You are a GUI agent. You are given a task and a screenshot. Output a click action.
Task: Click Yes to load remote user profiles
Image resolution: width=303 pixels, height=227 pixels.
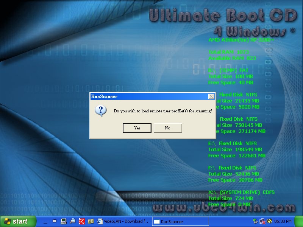pyautogui.click(x=137, y=128)
